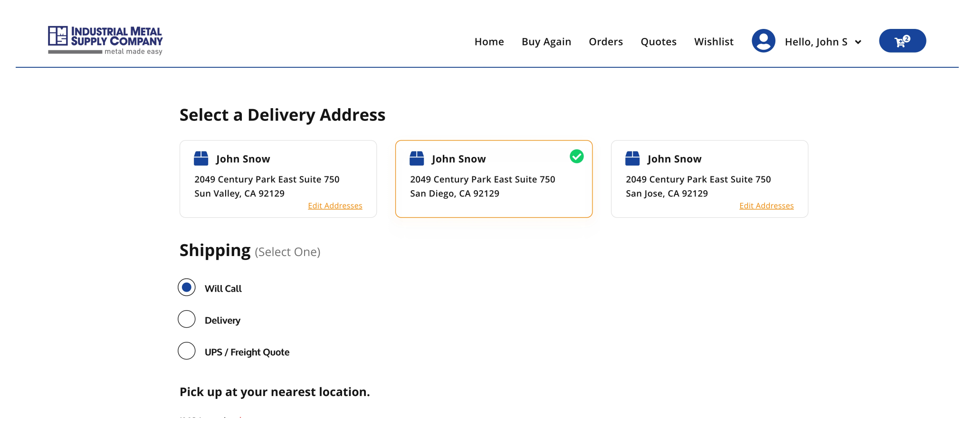Click Edit Addresses on San Jose card
Image resolution: width=973 pixels, height=432 pixels.
click(766, 206)
